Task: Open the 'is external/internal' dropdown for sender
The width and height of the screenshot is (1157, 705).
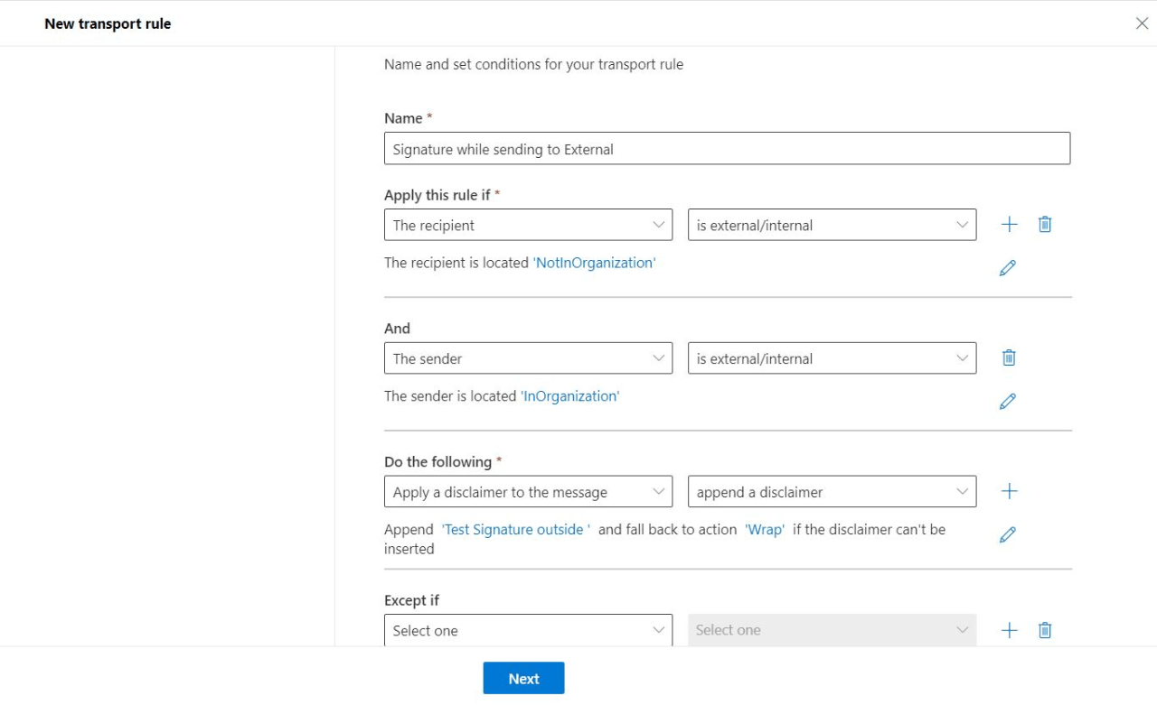Action: click(x=832, y=358)
